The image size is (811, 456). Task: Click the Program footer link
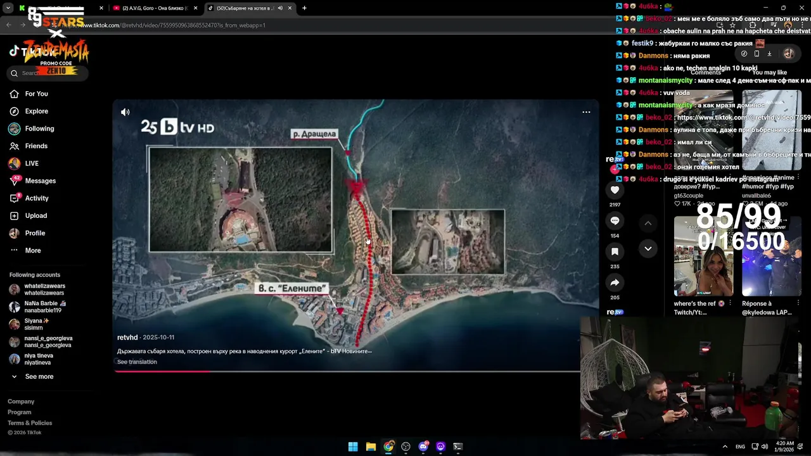[19, 412]
